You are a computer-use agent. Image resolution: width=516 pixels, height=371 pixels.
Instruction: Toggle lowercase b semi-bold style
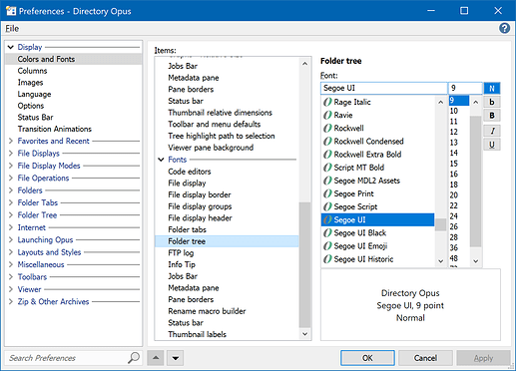[x=492, y=102]
